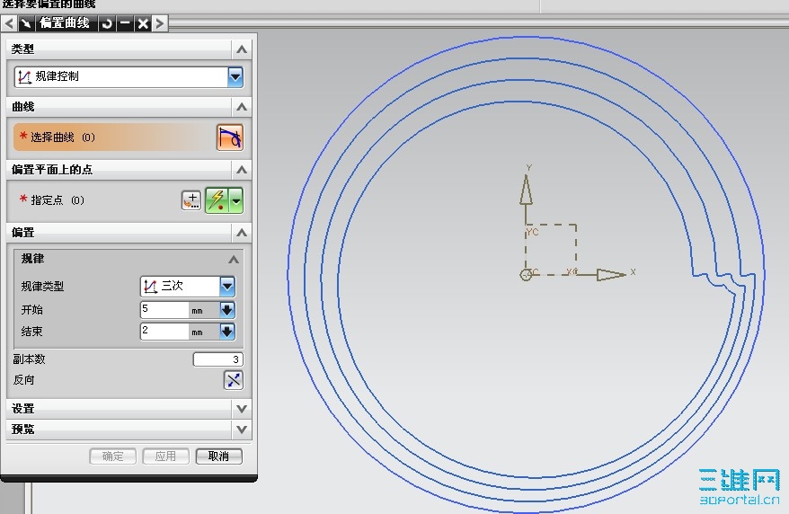Click the 取消 button

click(219, 456)
